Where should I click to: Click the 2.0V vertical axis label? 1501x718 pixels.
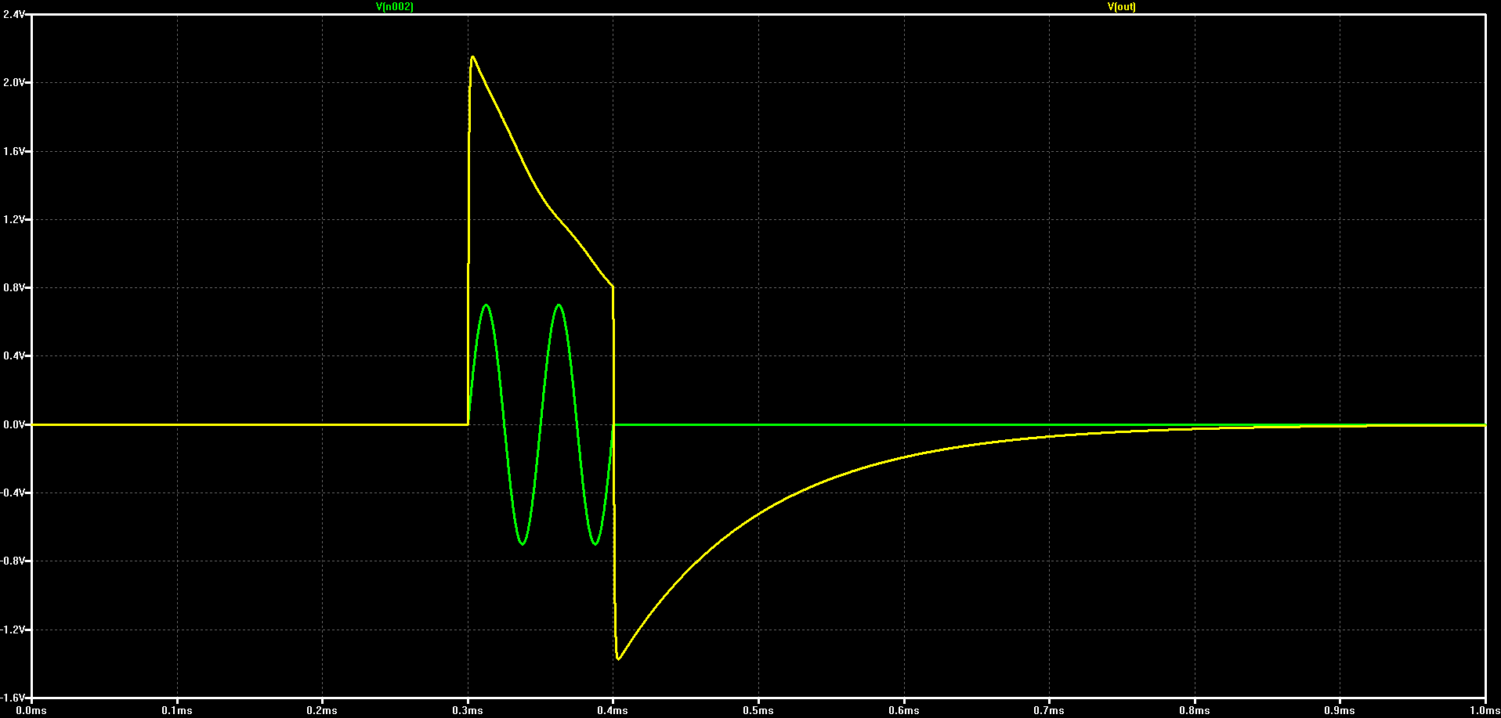click(14, 82)
